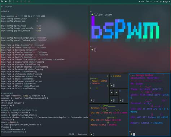171x137 pixels.
Task: Click the 'bspc rule -a Spotify' line
Action: (x=19, y=57)
